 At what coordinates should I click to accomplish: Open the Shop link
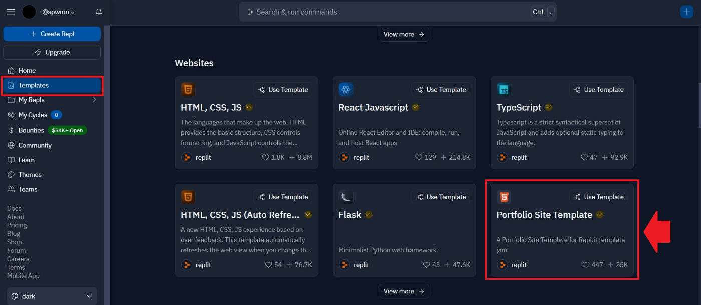[15, 242]
